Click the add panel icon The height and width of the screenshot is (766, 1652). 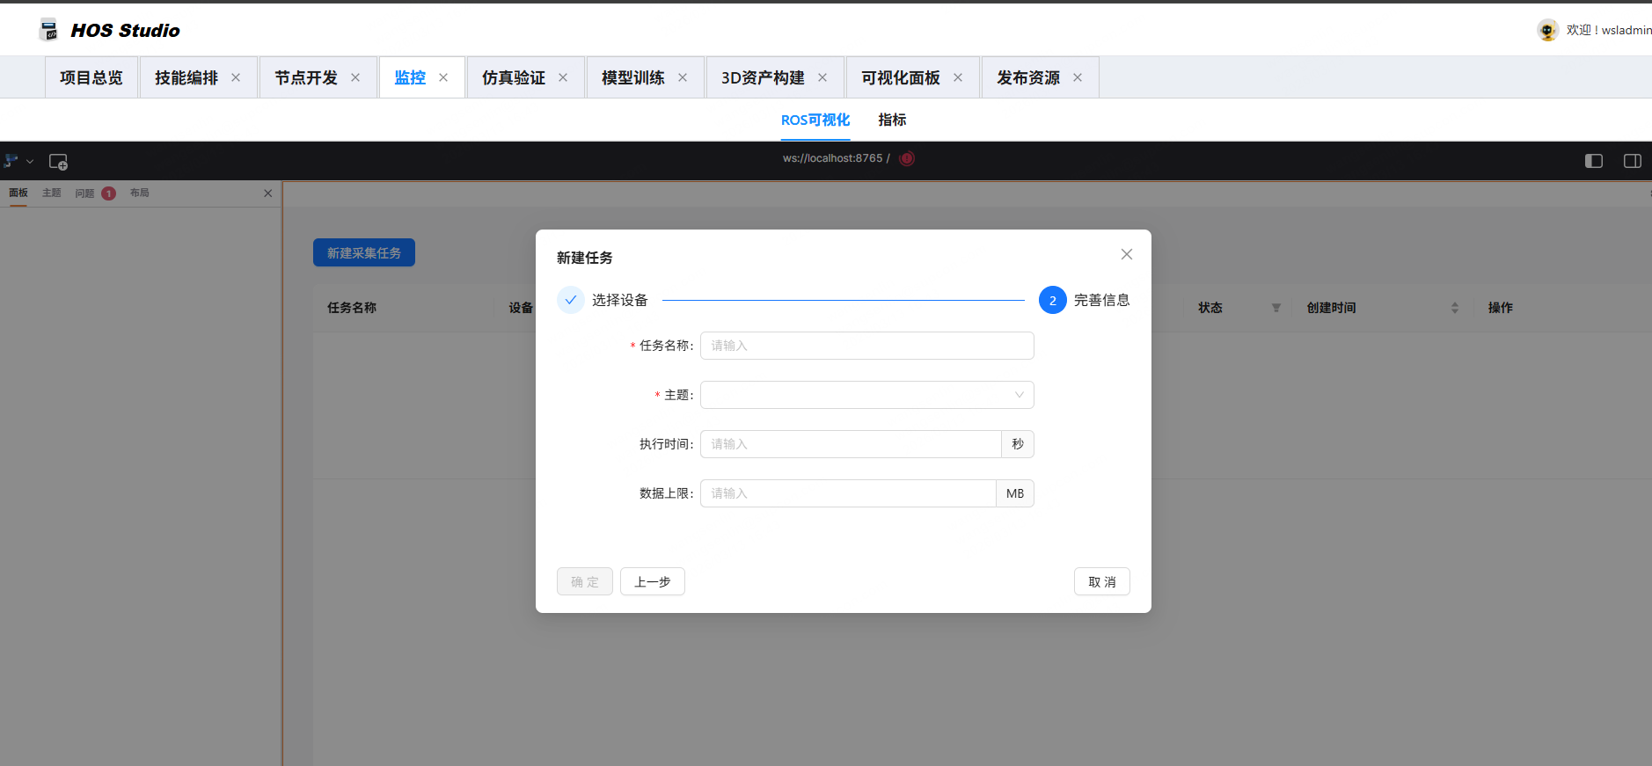[58, 162]
